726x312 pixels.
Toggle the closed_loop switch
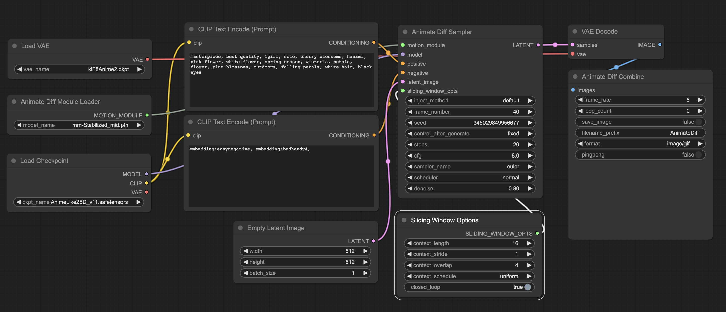[x=527, y=287]
